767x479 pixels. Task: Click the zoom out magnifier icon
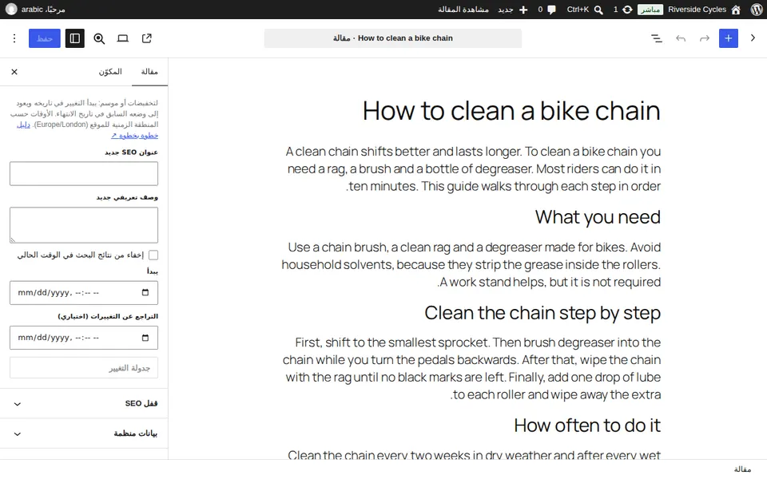point(99,38)
